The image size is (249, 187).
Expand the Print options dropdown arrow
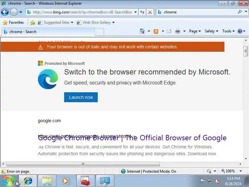point(184,31)
